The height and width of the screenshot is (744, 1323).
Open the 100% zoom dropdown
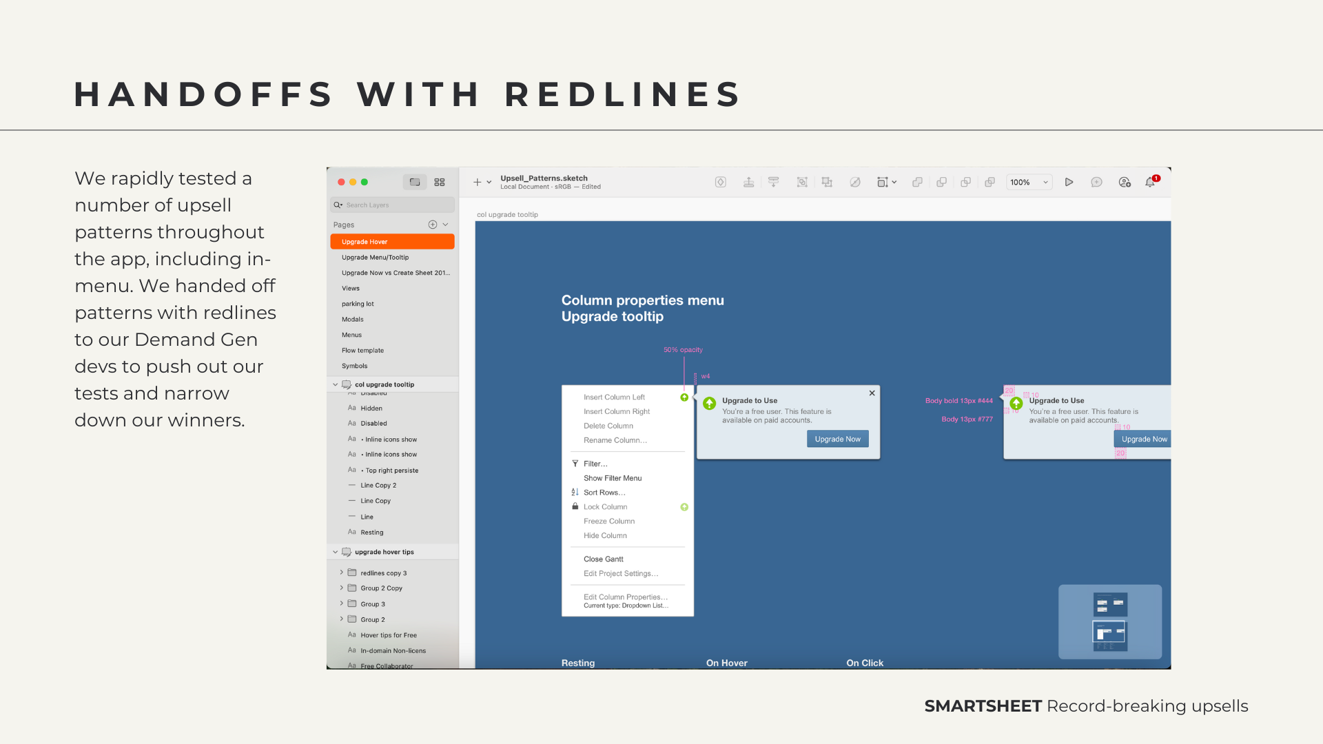1029,182
